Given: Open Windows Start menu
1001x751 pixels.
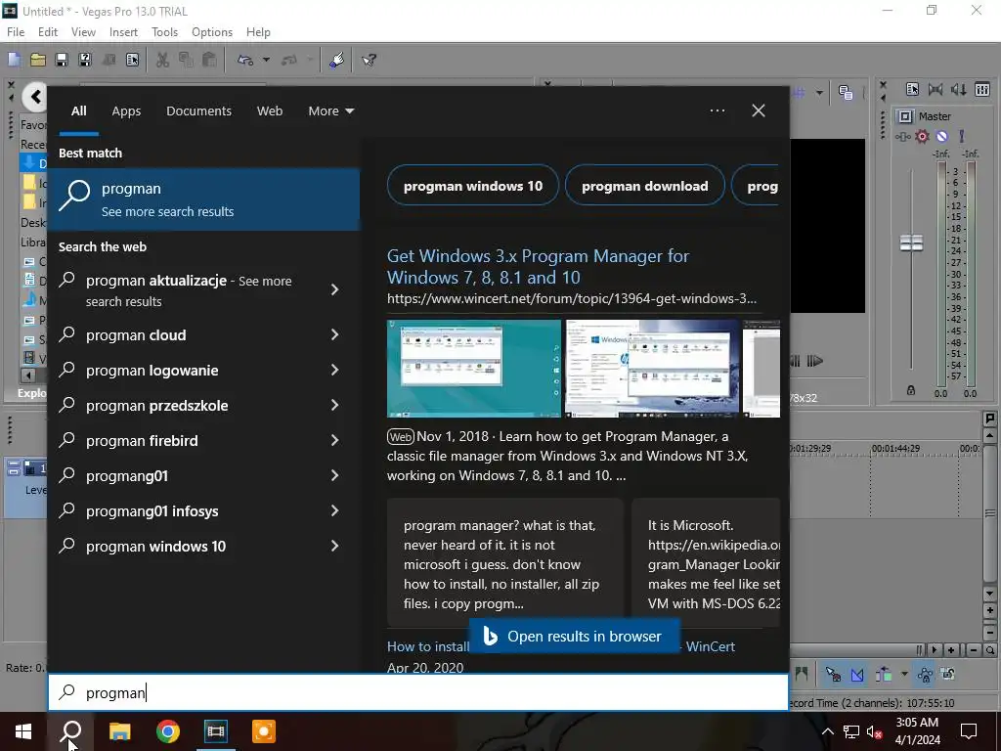Looking at the screenshot, I should coord(23,731).
